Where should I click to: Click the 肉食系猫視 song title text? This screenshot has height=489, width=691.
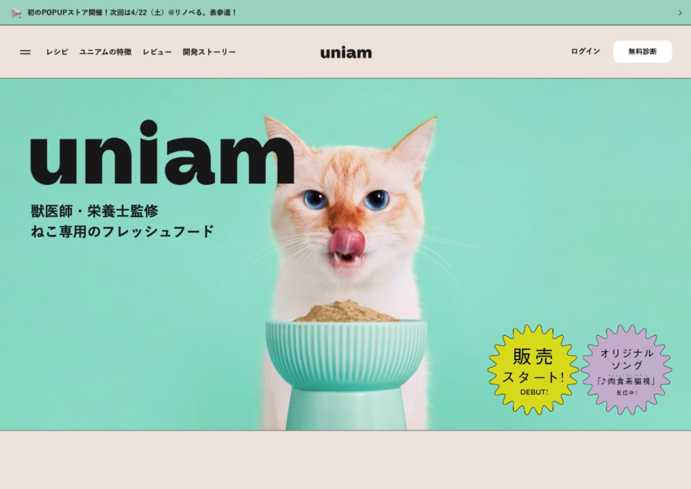pos(626,381)
